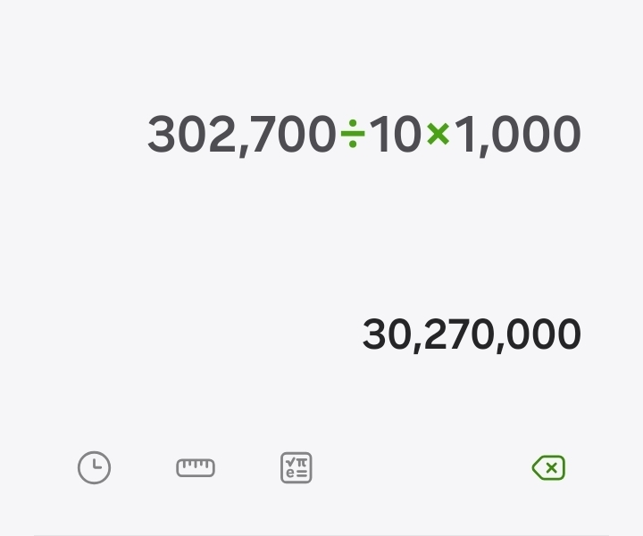Erase last character with the delete key
Viewport: 643px width, 536px height.
[548, 468]
